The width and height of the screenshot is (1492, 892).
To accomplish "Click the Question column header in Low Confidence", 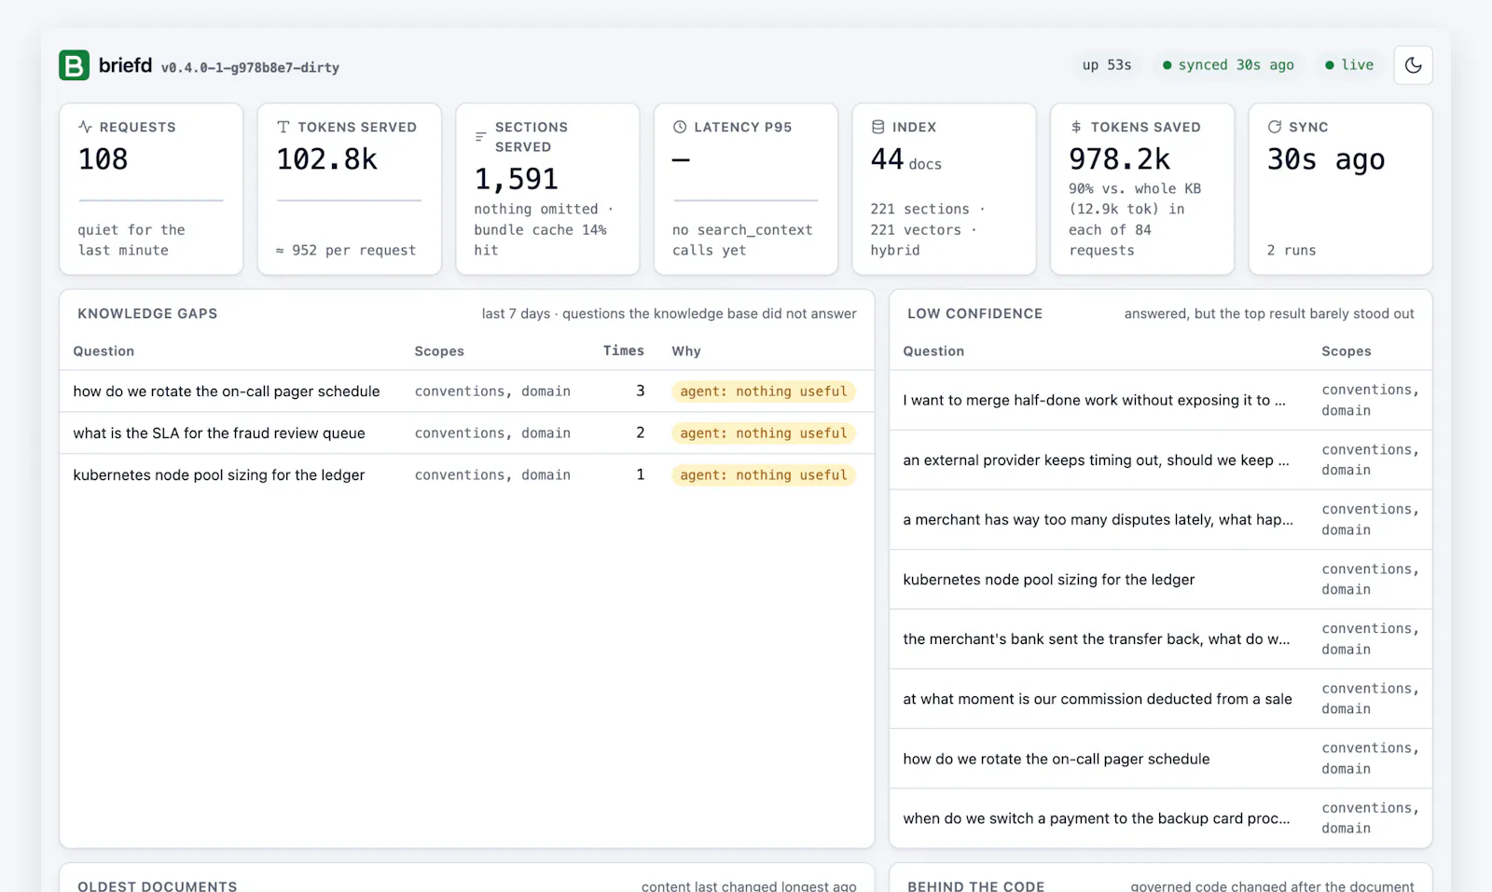I will pos(933,351).
